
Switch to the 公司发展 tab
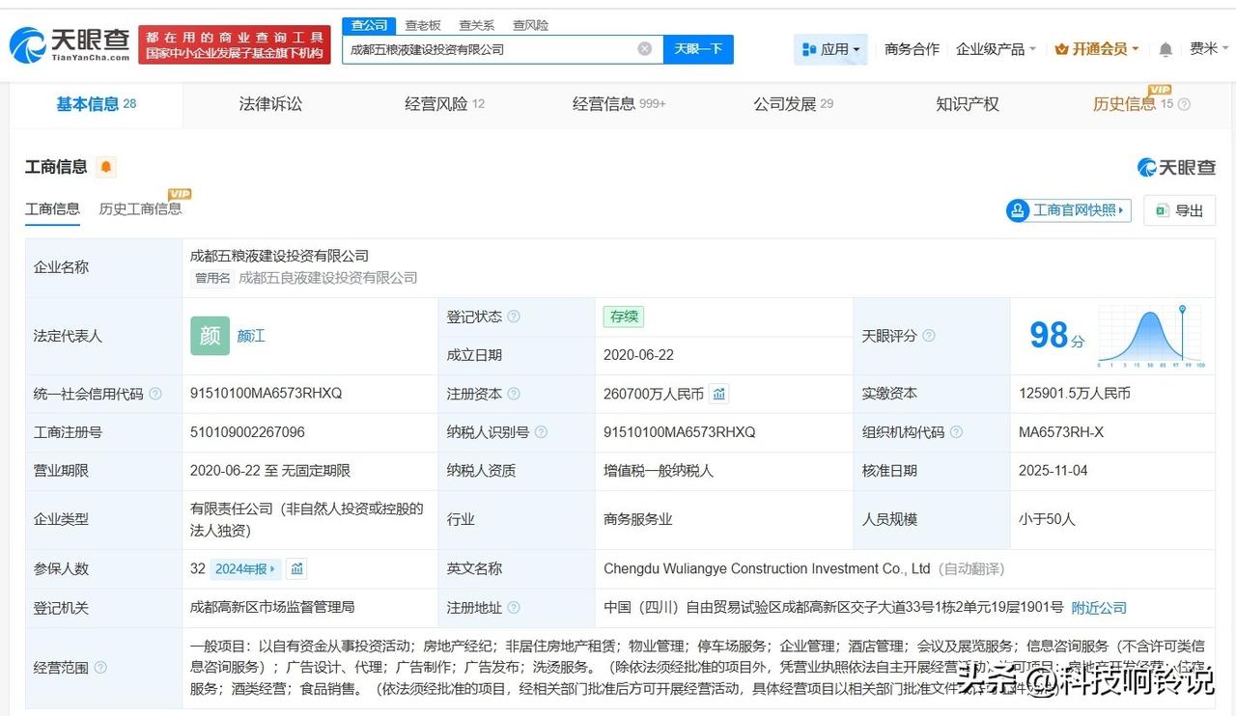pyautogui.click(x=794, y=104)
